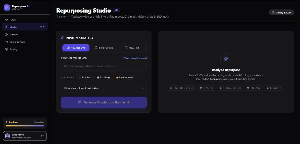This screenshot has height=144, width=300.
Task: Go to Billing & Plans
Action: [25, 42]
